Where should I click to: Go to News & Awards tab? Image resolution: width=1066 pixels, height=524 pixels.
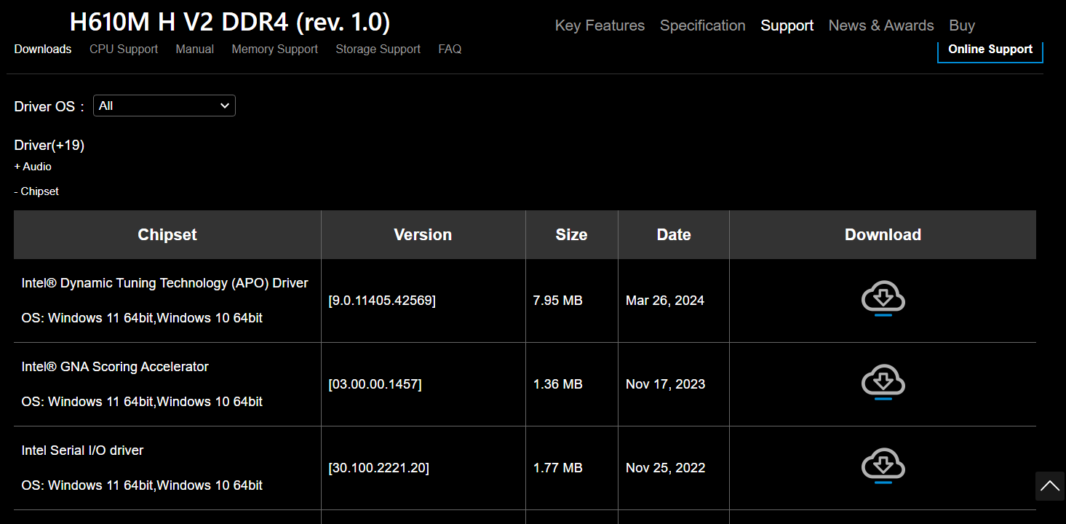pos(881,25)
